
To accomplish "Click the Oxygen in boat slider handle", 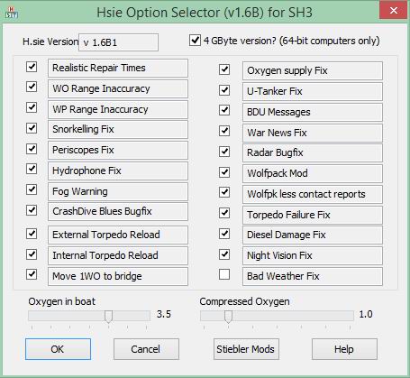I will point(108,317).
